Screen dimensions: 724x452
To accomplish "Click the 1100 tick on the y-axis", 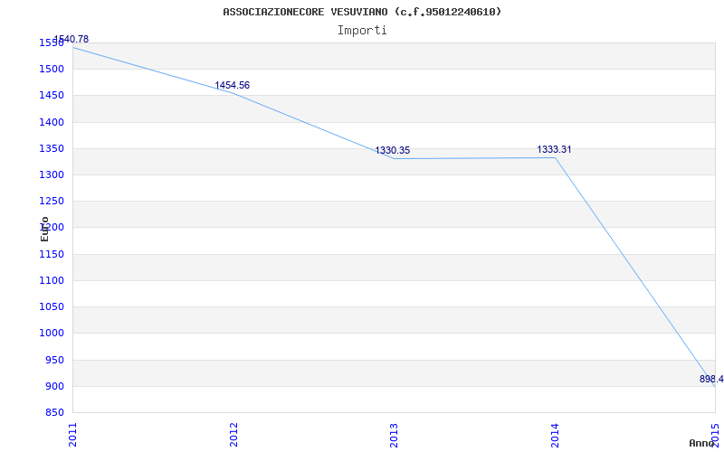I will coord(52,280).
